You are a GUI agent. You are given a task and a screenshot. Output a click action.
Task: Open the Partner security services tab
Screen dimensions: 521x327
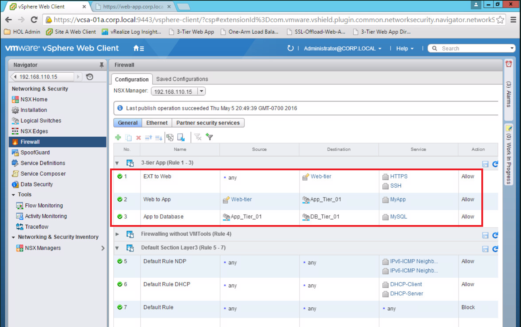pyautogui.click(x=208, y=123)
